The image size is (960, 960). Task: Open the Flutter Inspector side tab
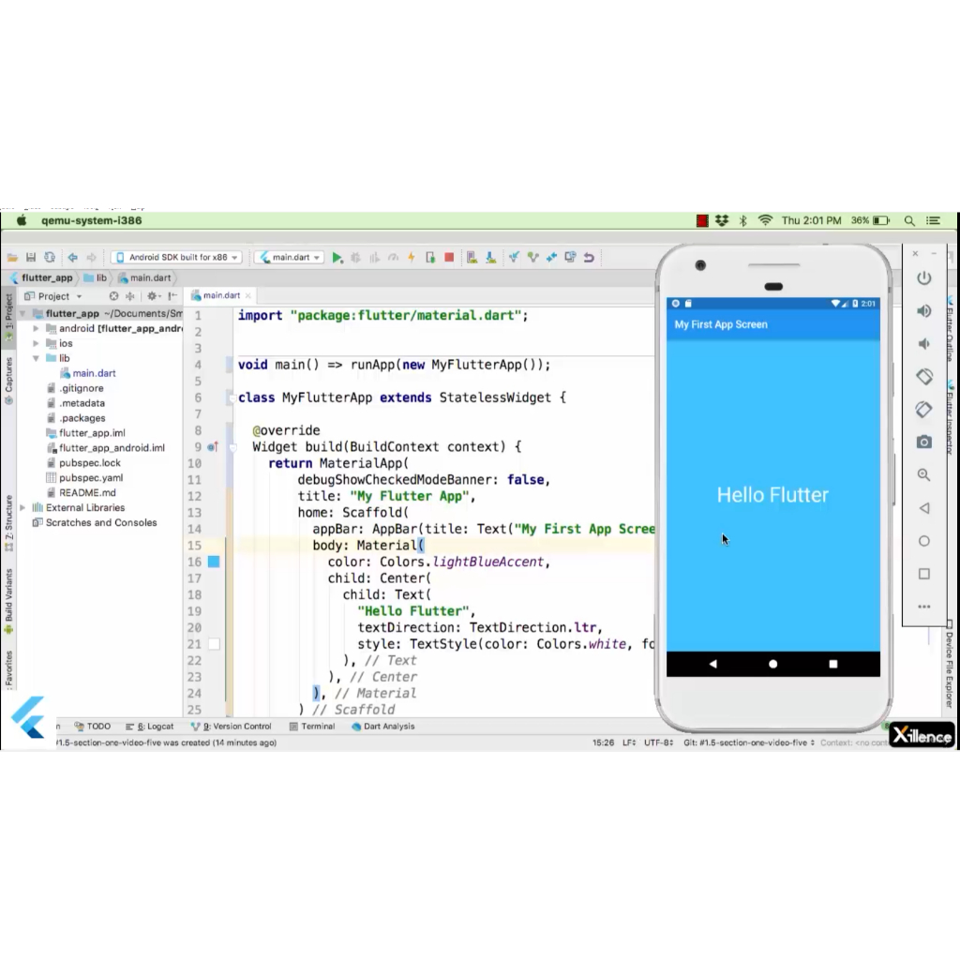(951, 417)
